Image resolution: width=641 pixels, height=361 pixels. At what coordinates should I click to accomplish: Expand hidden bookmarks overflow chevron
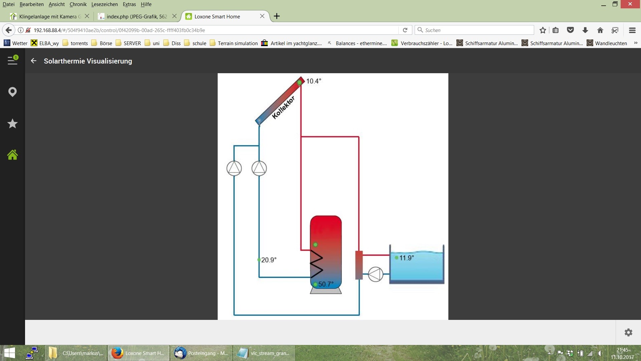coord(636,43)
